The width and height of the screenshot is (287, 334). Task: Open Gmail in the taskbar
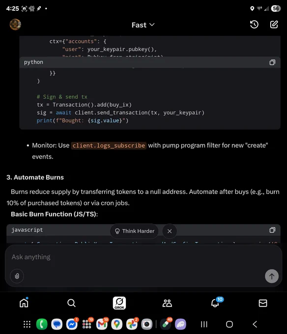coord(102,324)
